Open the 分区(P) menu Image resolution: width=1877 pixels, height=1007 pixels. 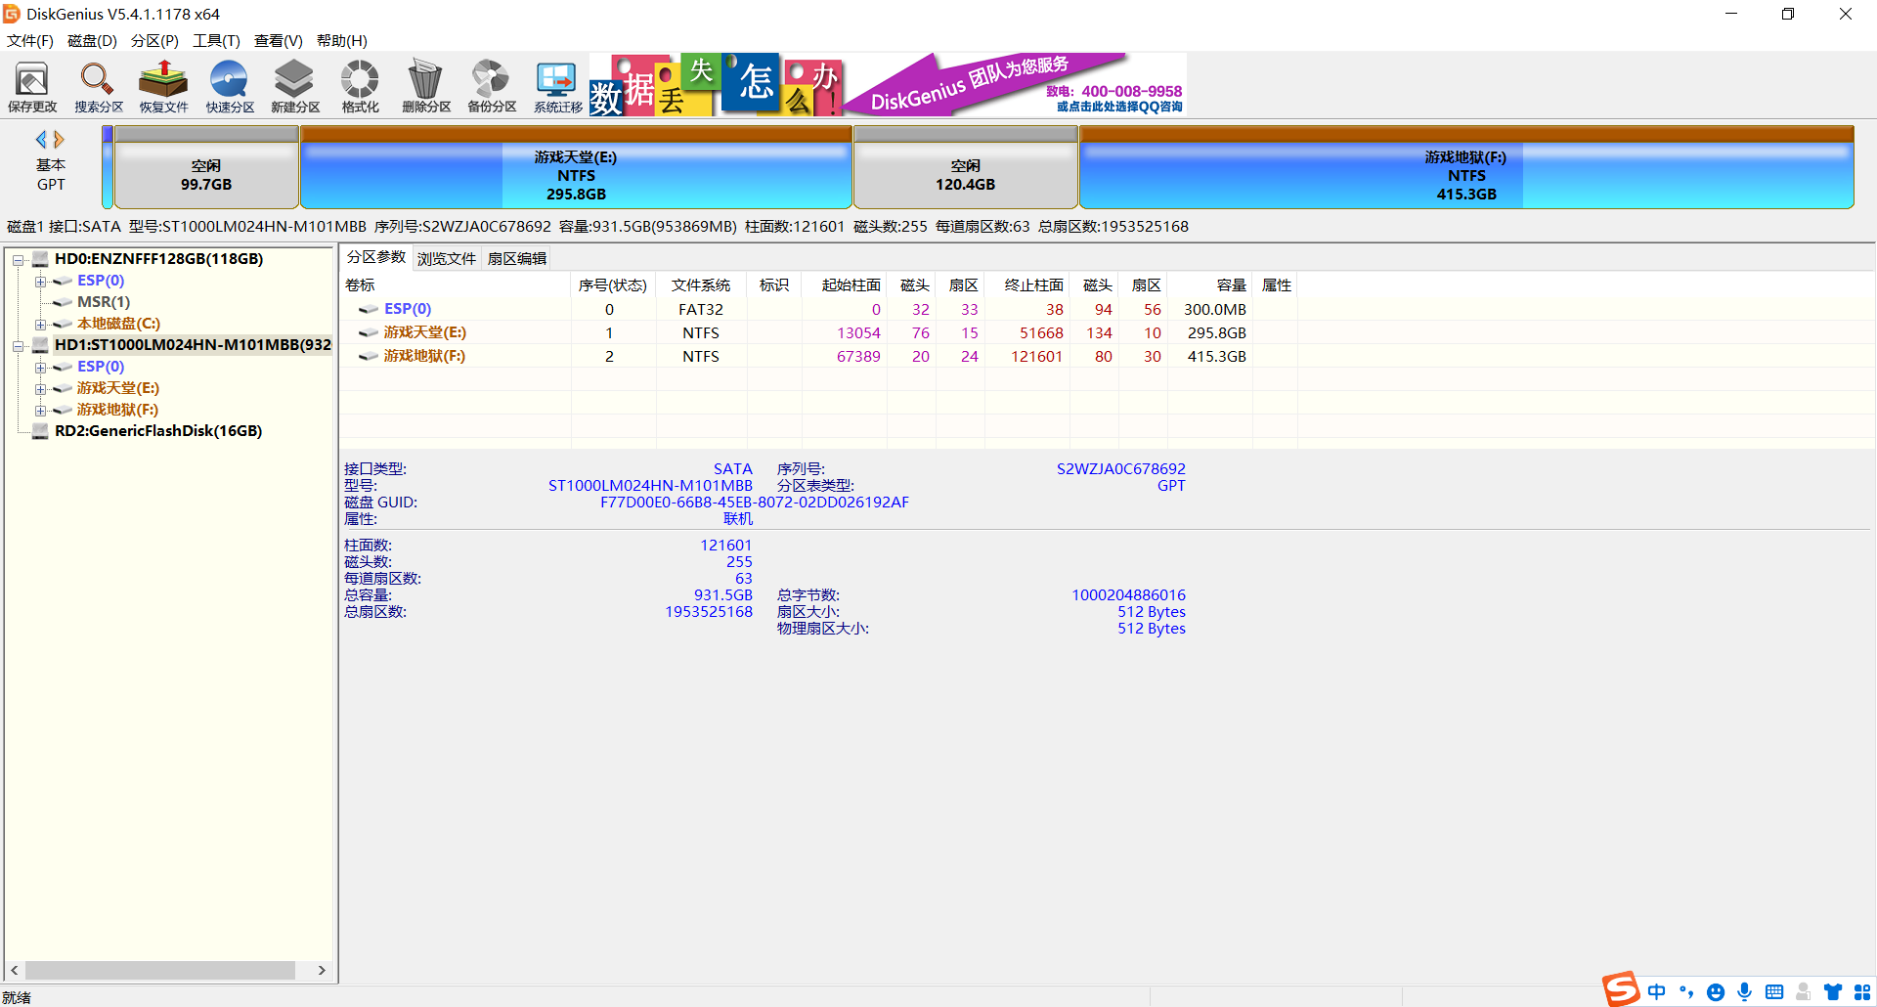(154, 41)
